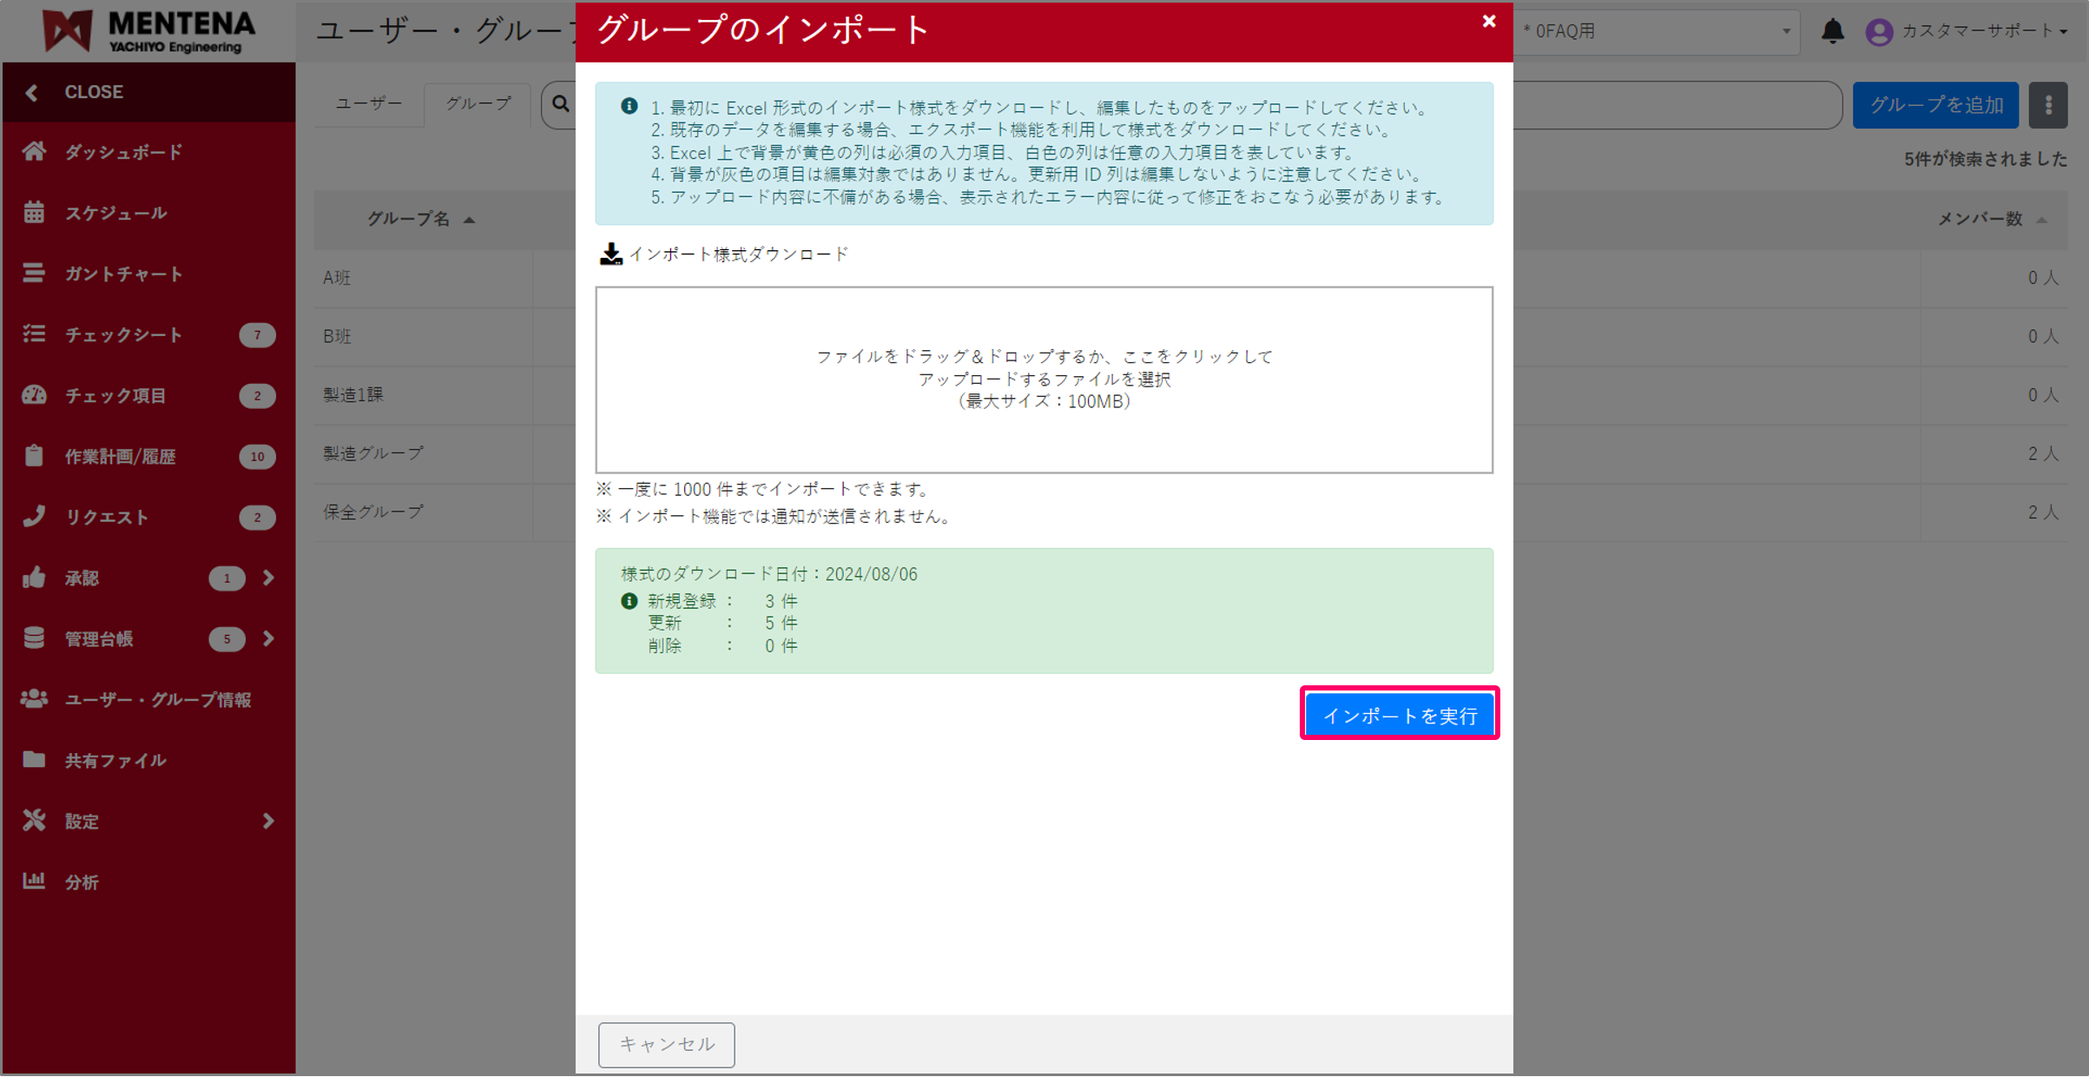Open チェックシート from the sidebar
Image resolution: width=2089 pixels, height=1077 pixels.
coord(122,334)
